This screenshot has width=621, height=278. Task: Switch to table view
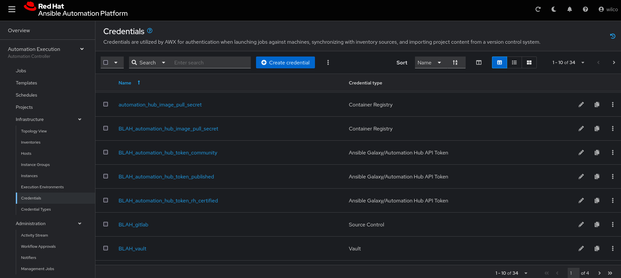click(x=500, y=62)
